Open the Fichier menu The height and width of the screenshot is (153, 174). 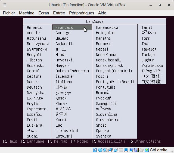[9, 13]
